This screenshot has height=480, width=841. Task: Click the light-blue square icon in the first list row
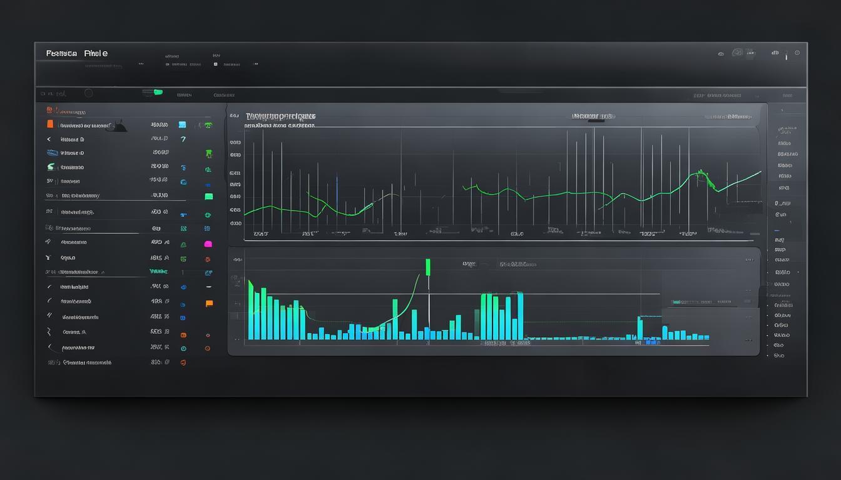click(x=182, y=124)
